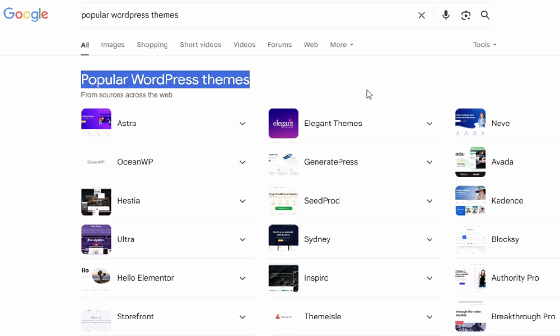Viewport: 560px width, 336px height.
Task: Open the More dropdown menu
Action: tap(342, 45)
